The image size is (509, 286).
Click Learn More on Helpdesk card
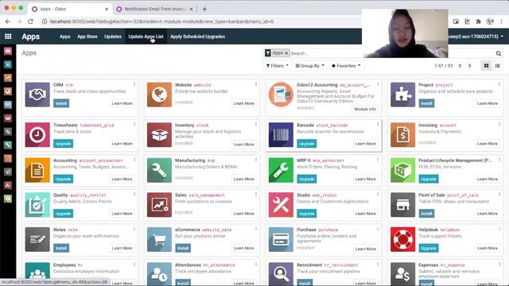(x=487, y=249)
